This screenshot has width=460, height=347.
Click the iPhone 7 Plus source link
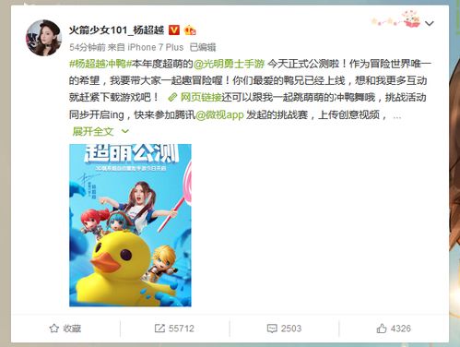(x=155, y=47)
